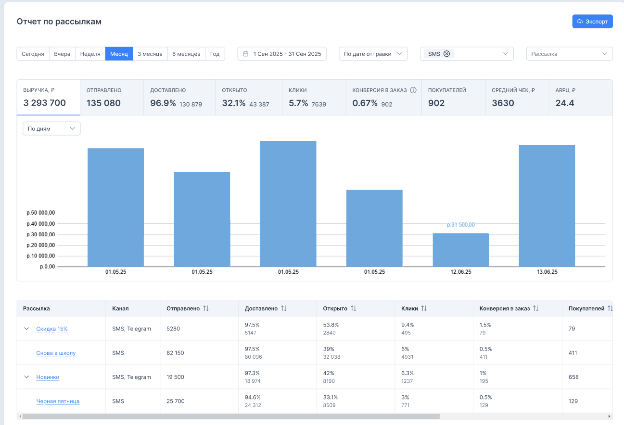Select the Неделя period option
Viewport: 624px width, 425px height.
click(90, 54)
